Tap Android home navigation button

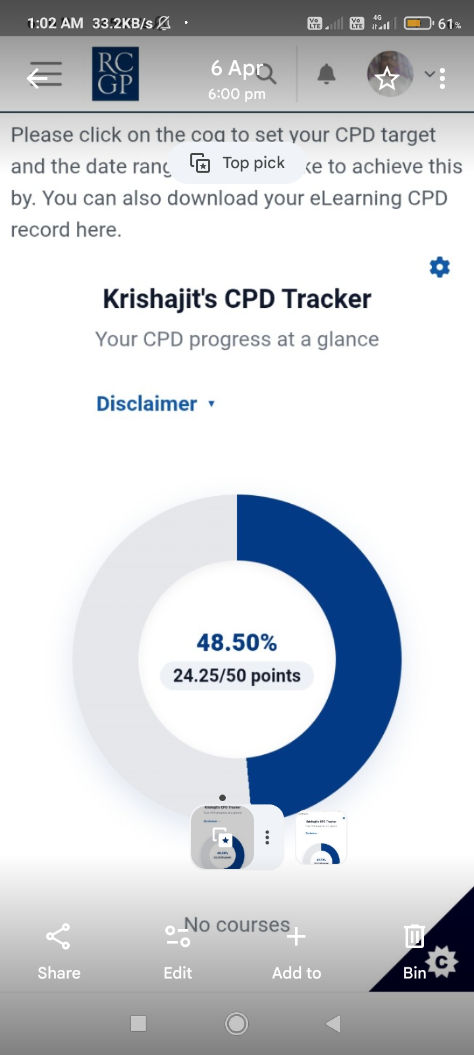tap(237, 1023)
